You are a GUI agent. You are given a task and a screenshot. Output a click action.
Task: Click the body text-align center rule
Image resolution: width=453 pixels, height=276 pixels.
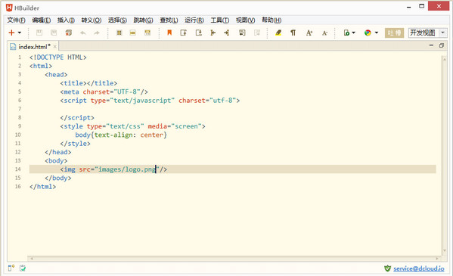121,135
